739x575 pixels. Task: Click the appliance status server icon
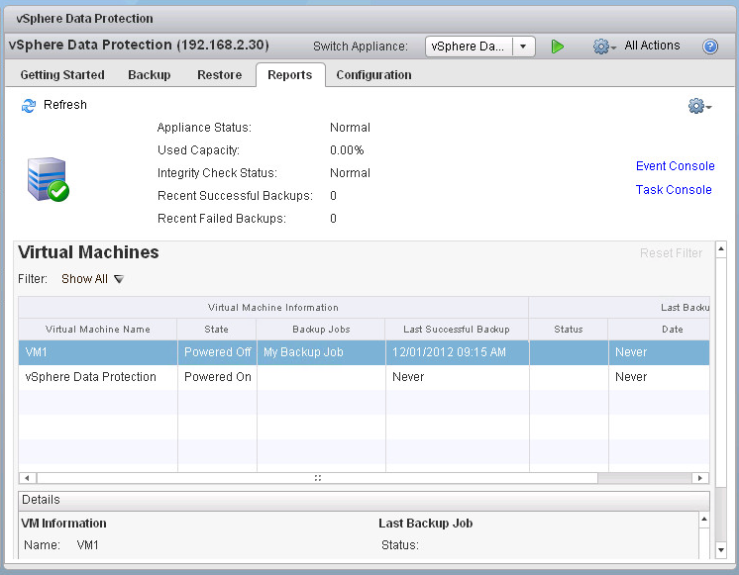49,179
